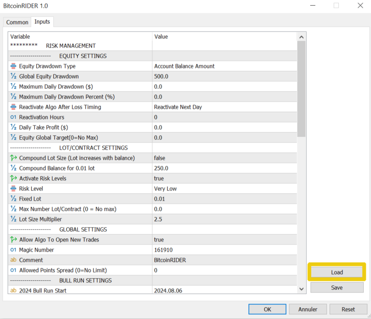371x319 pixels.
Task: Click the scrollbar down arrow
Action: pos(301,289)
